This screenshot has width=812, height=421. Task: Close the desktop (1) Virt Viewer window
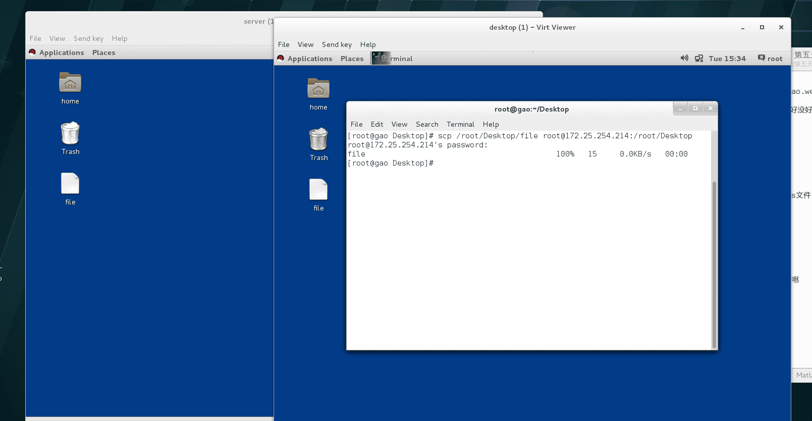coord(781,27)
